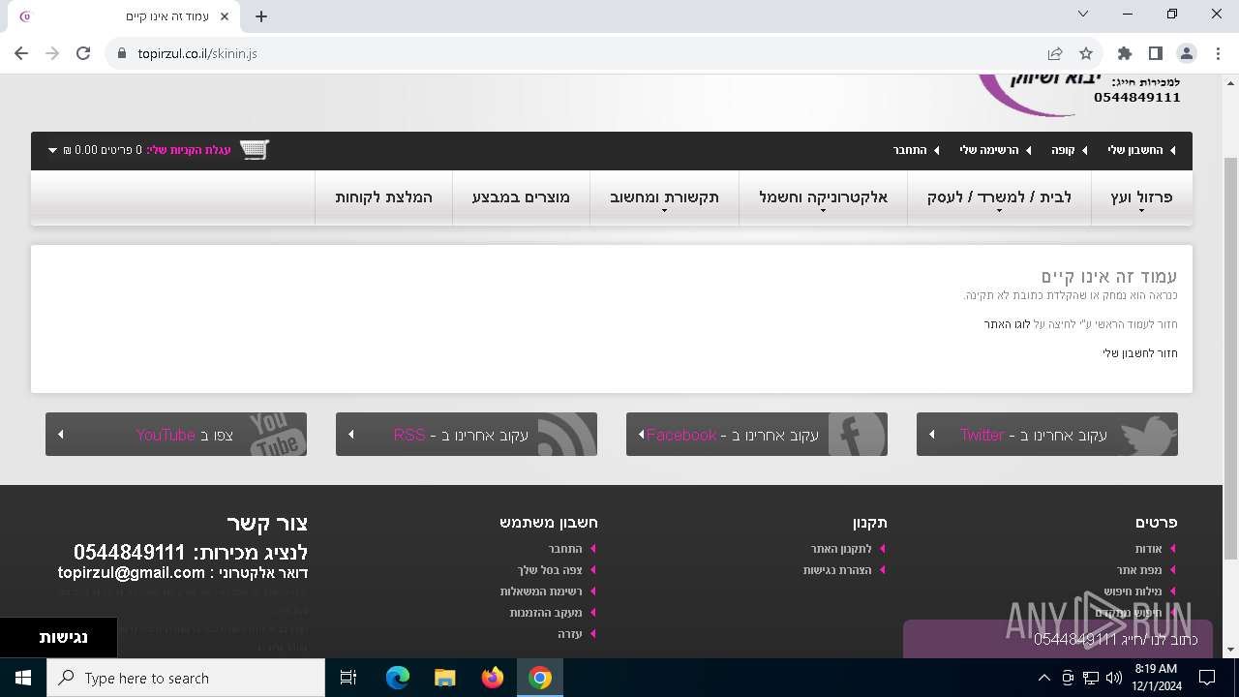
Task: Click footer התחבר link
Action: [564, 549]
